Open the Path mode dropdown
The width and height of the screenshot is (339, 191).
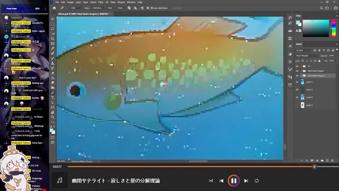pyautogui.click(x=76, y=8)
